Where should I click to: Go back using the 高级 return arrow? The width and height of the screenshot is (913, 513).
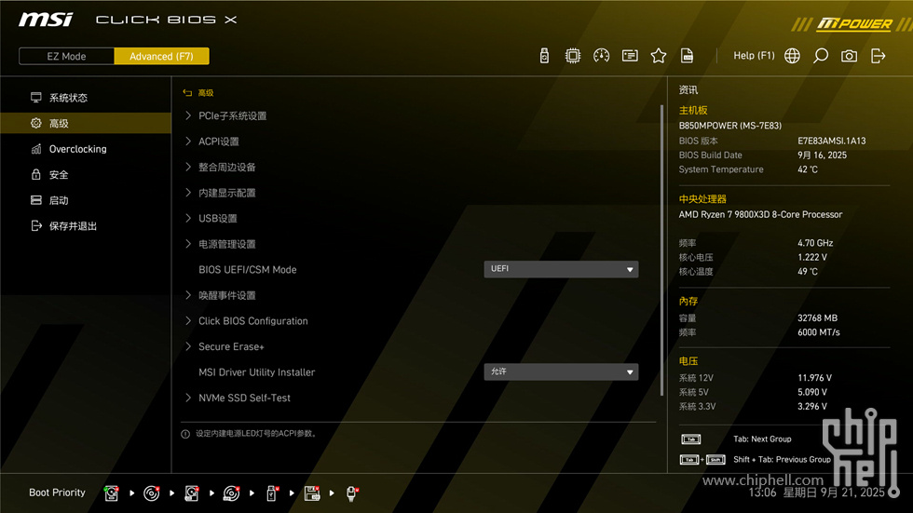click(x=187, y=92)
